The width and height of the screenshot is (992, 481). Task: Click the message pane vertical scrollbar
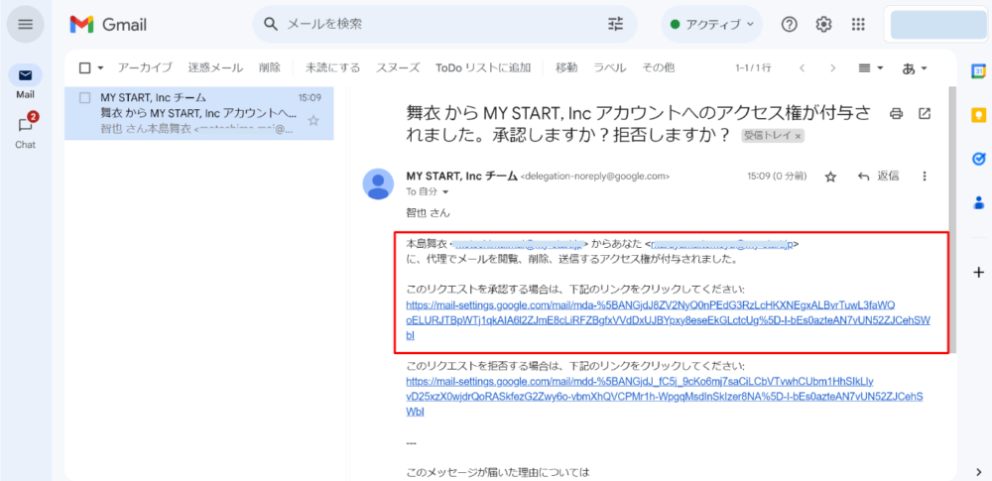click(952, 219)
